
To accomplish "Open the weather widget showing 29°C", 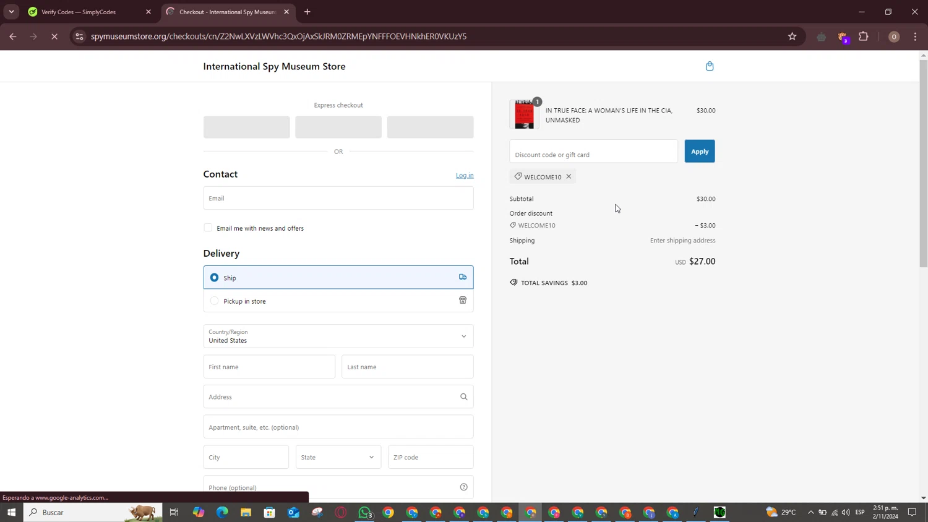I will [781, 512].
